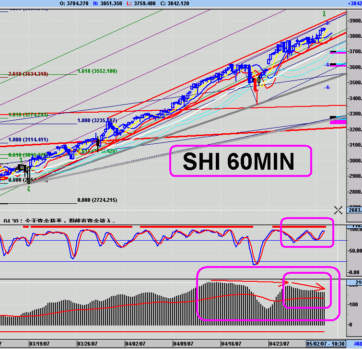
Task: Click the 04/23/07 date on time axis
Action: 280,344
